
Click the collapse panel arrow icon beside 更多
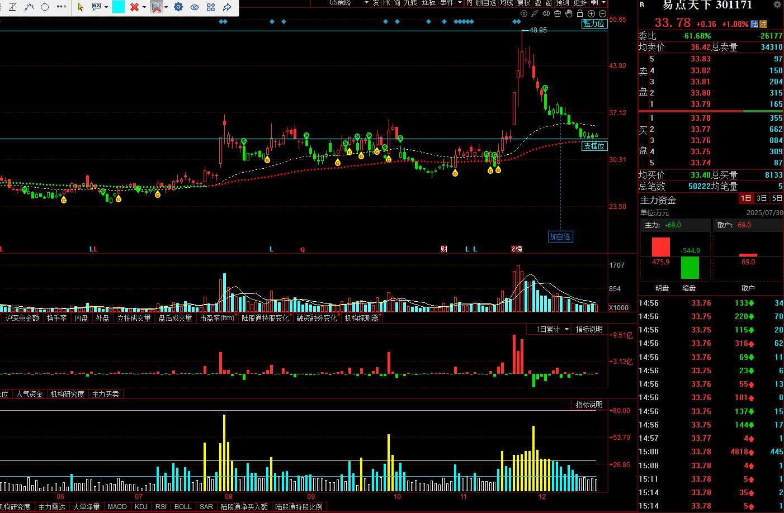pyautogui.click(x=595, y=3)
